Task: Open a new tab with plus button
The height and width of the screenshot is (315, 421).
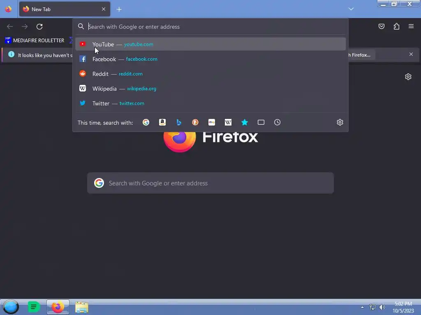Action: pyautogui.click(x=119, y=9)
